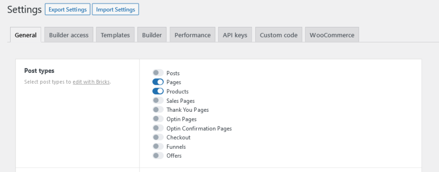The width and height of the screenshot is (439, 172).
Task: Turn off the Products toggle
Action: pyautogui.click(x=158, y=91)
